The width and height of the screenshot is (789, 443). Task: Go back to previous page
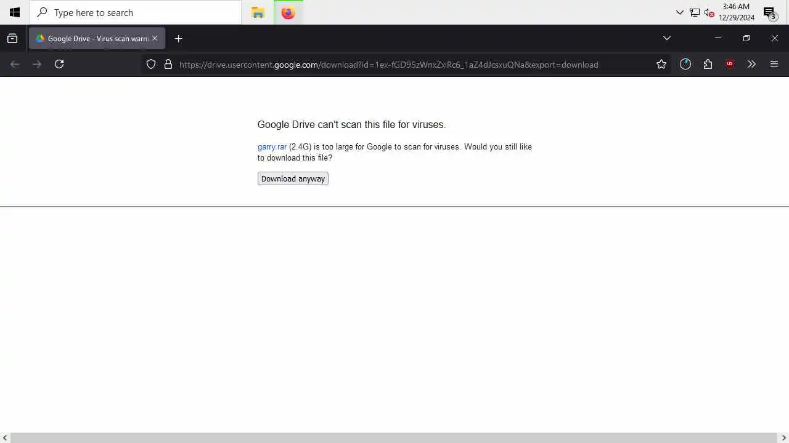point(15,64)
